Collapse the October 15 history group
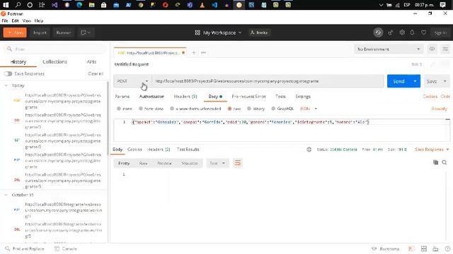This screenshot has width=453, height=254. [x=6, y=195]
